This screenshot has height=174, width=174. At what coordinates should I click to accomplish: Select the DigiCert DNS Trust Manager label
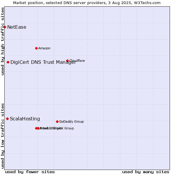pyautogui.click(x=43, y=62)
